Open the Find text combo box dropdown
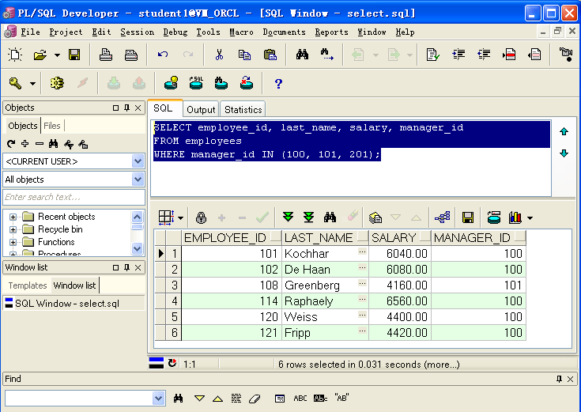The width and height of the screenshot is (581, 412). click(x=158, y=399)
